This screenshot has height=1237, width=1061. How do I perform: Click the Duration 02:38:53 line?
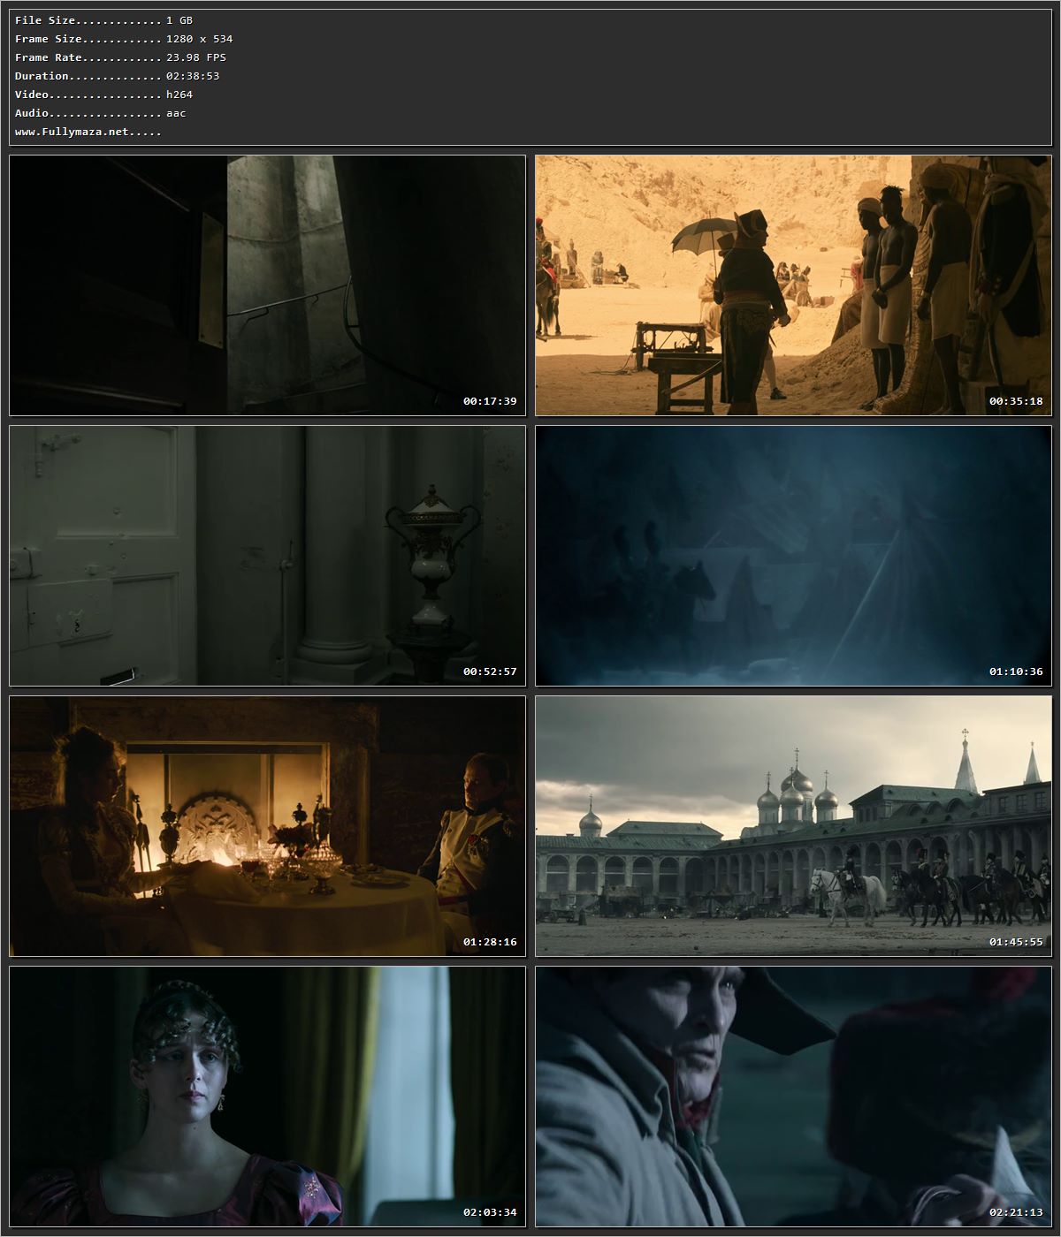point(117,76)
